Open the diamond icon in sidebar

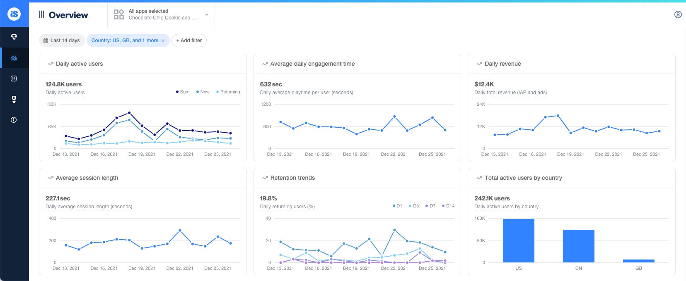click(14, 37)
